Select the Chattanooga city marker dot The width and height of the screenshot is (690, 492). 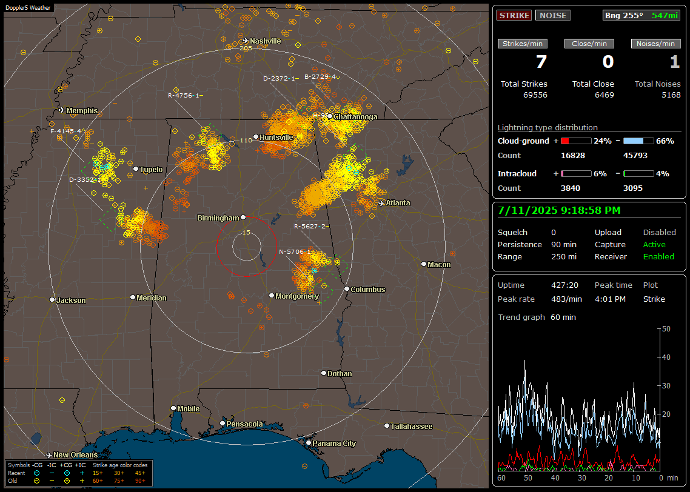pyautogui.click(x=330, y=116)
